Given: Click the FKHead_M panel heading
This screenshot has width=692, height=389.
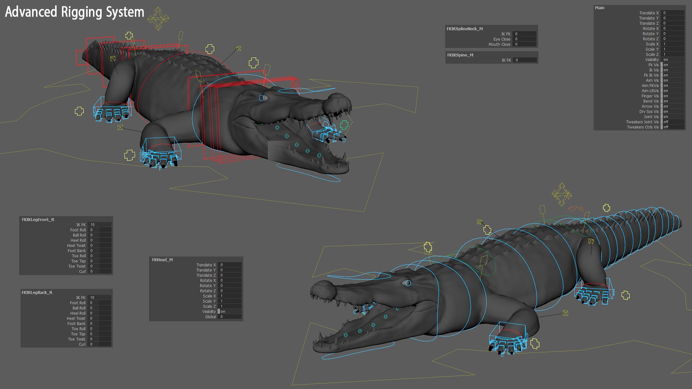Looking at the screenshot, I should pyautogui.click(x=162, y=260).
